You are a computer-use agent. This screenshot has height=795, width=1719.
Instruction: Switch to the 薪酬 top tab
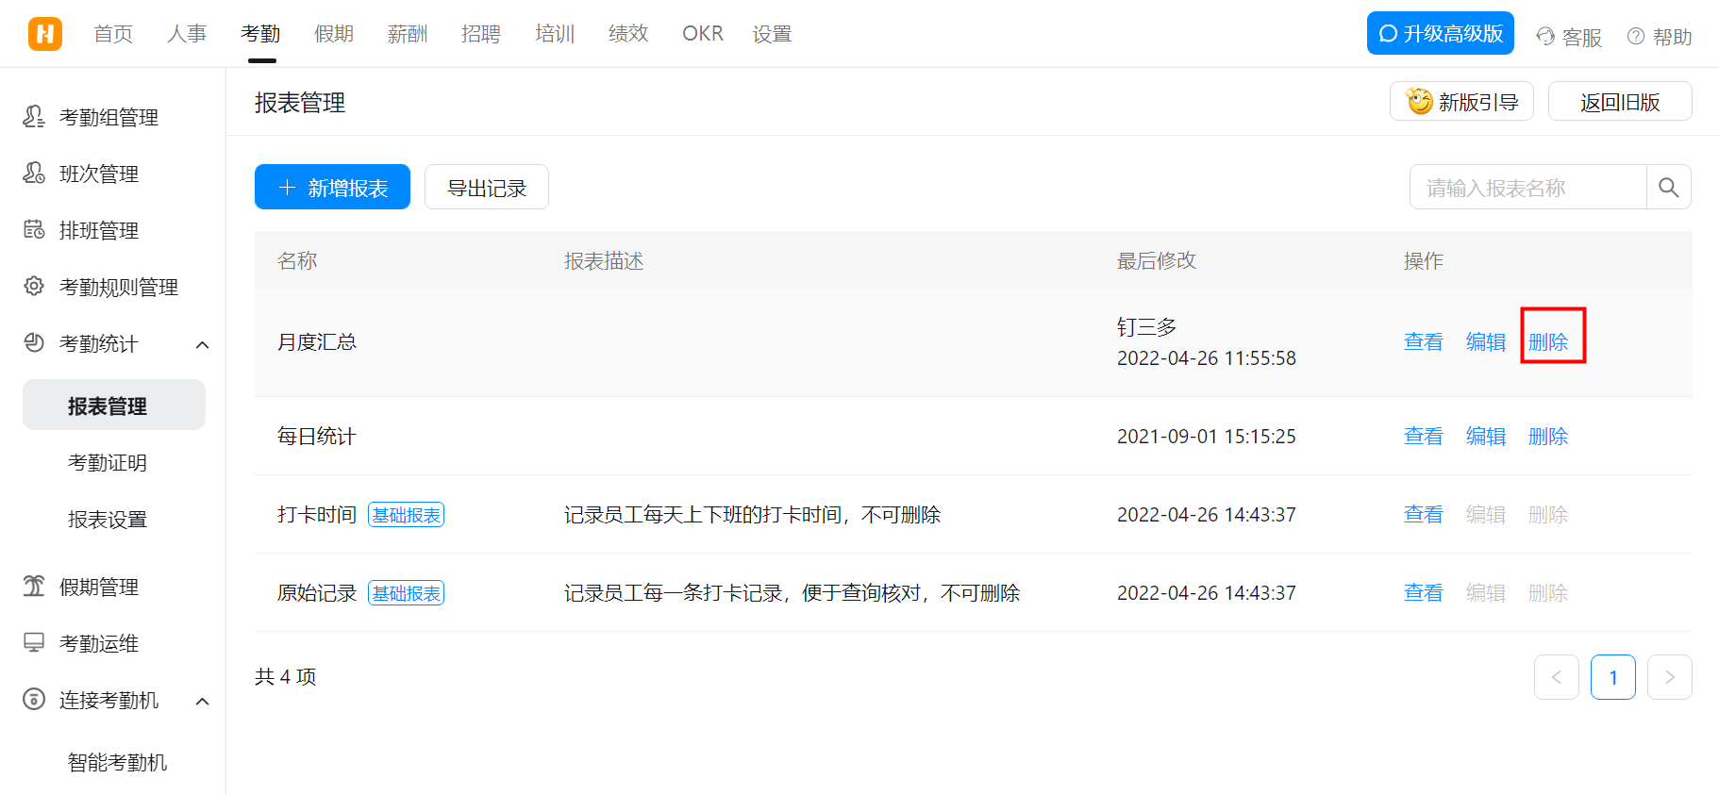point(408,34)
